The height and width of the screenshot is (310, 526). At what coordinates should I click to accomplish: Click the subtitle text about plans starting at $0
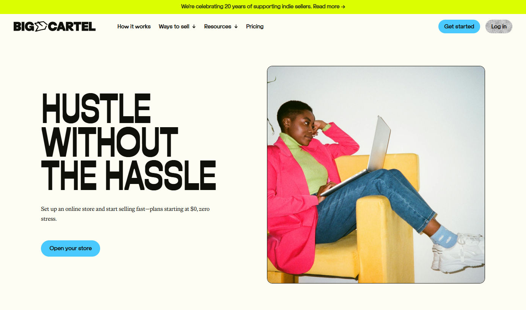(x=125, y=213)
